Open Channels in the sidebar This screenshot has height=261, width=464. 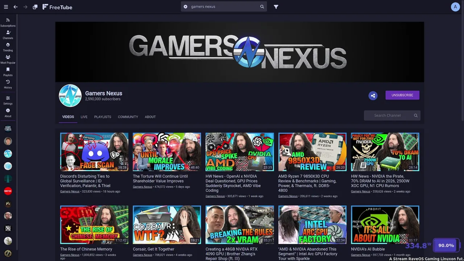[x=8, y=35]
